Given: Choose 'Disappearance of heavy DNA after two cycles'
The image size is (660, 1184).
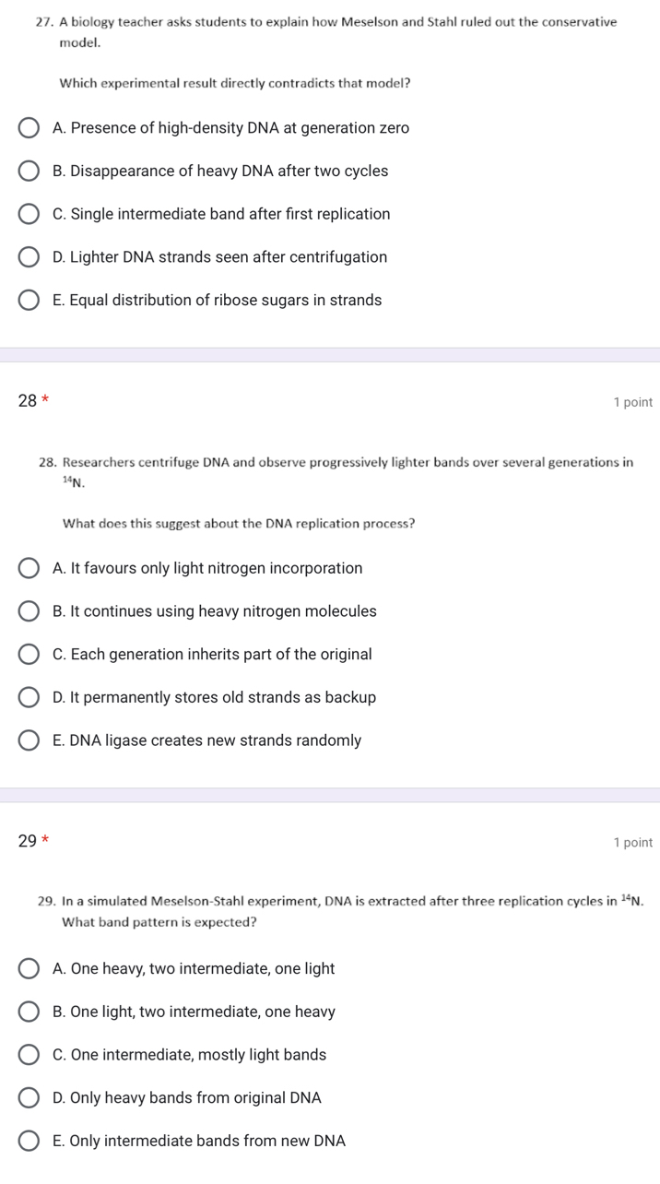Looking at the screenshot, I should (29, 171).
